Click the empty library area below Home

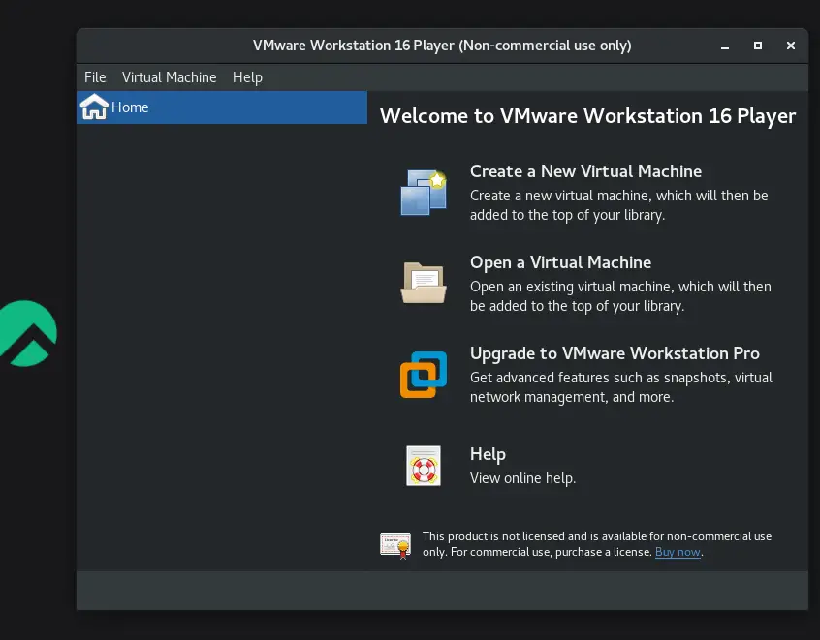click(221, 339)
